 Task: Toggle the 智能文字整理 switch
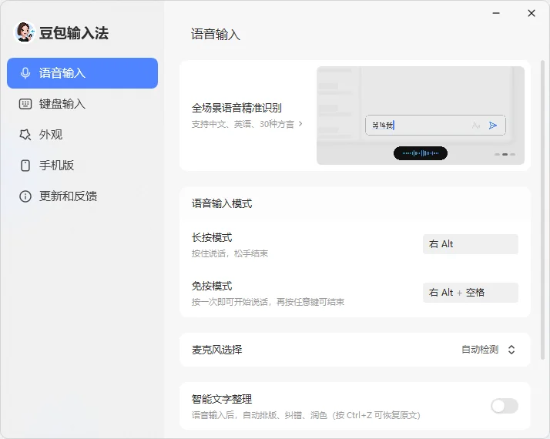click(x=505, y=406)
